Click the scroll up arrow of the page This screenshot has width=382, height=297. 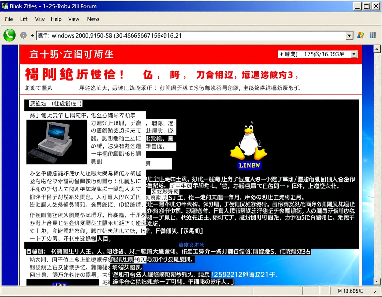377,49
